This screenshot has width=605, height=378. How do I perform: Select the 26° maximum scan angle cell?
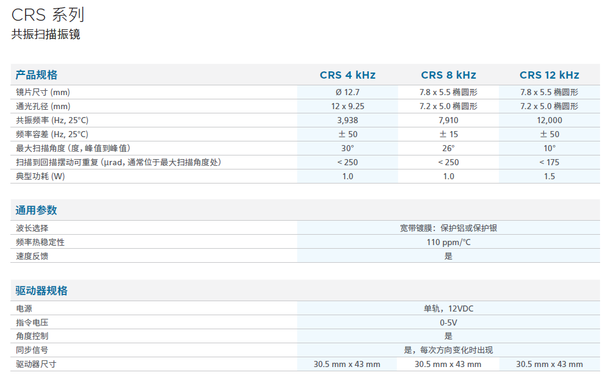point(448,148)
